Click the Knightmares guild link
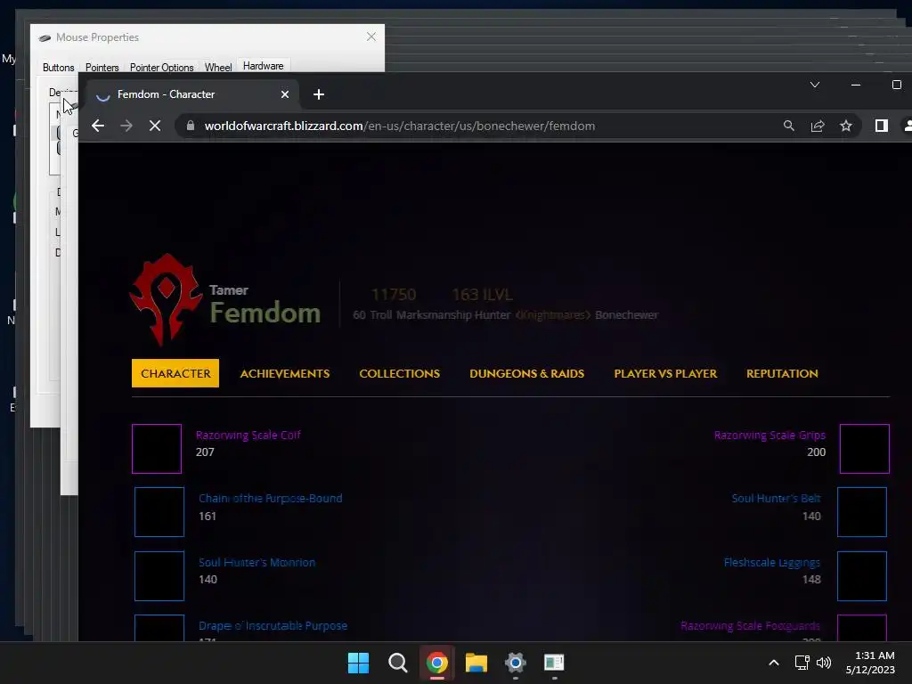912x684 pixels. pyautogui.click(x=552, y=314)
